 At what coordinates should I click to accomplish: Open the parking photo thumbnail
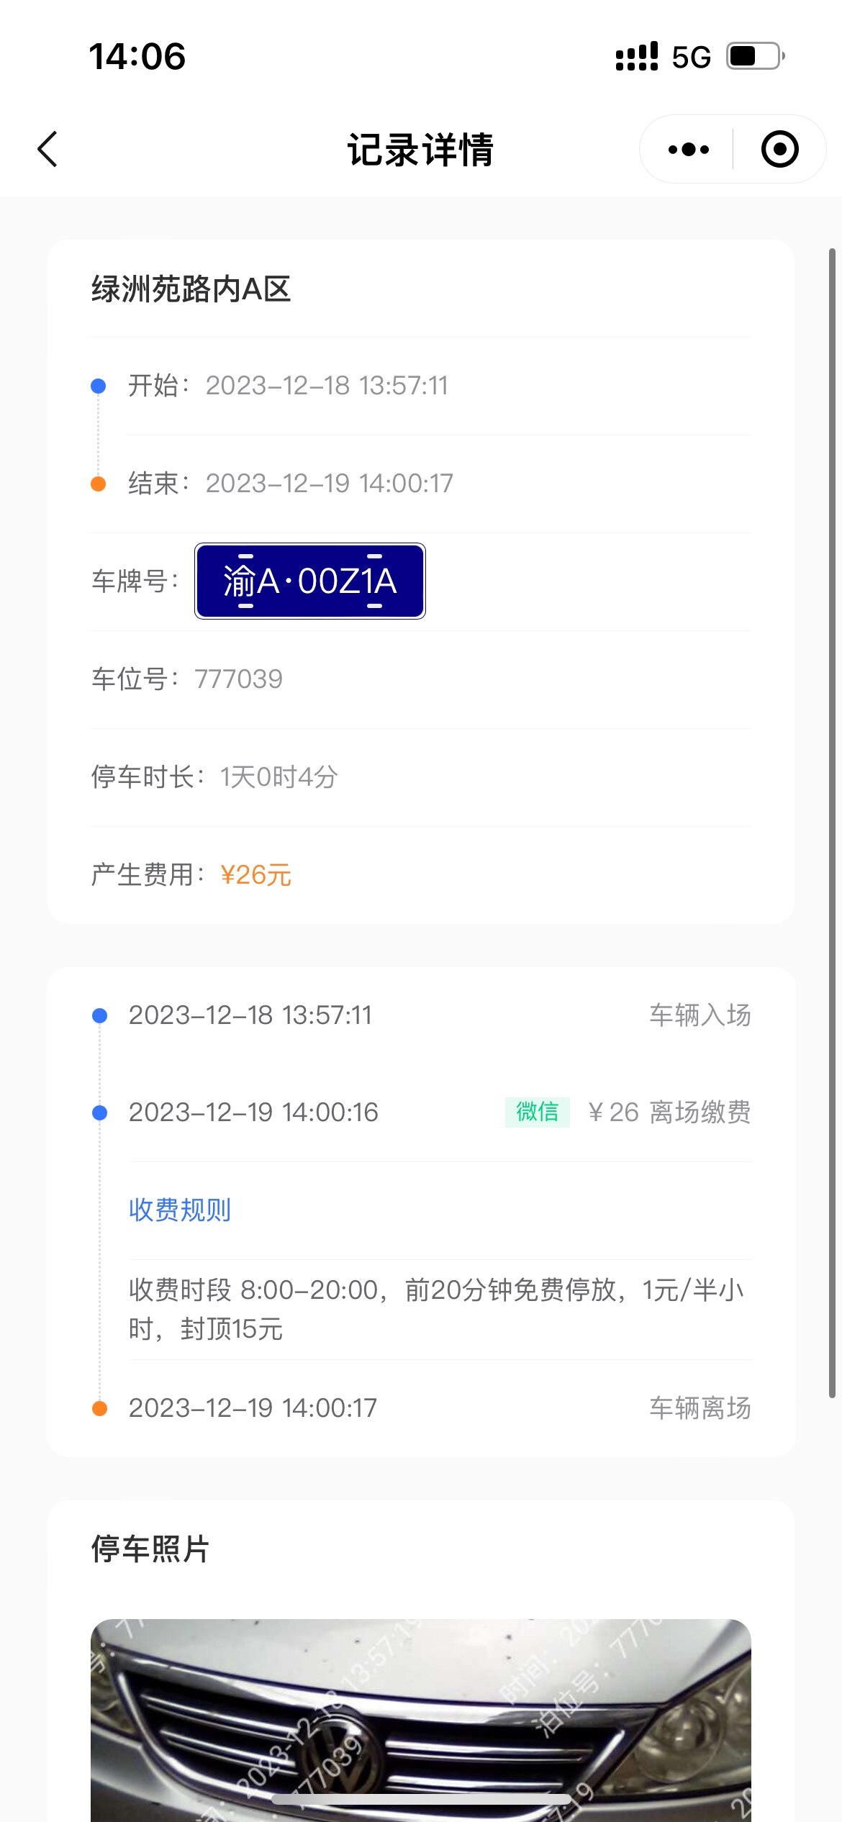[x=420, y=1720]
